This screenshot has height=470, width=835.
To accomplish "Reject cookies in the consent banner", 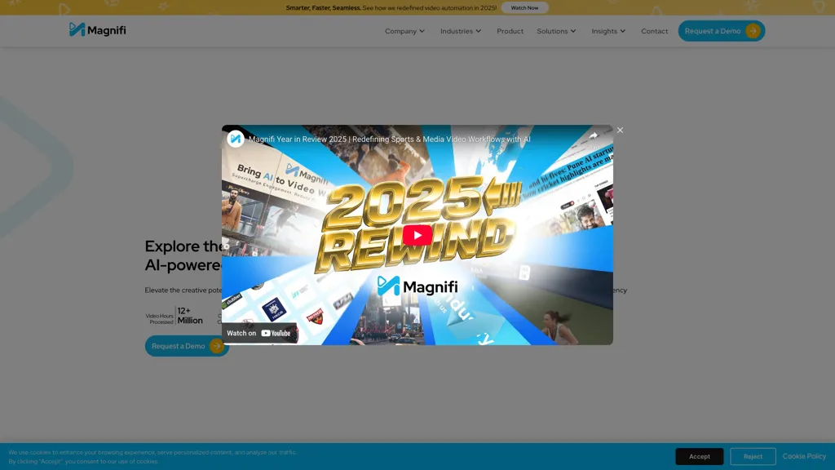I will tap(753, 456).
